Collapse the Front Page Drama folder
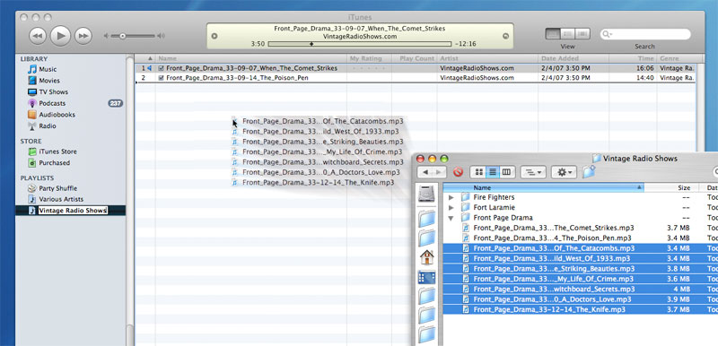This screenshot has height=346, width=718. [x=451, y=218]
